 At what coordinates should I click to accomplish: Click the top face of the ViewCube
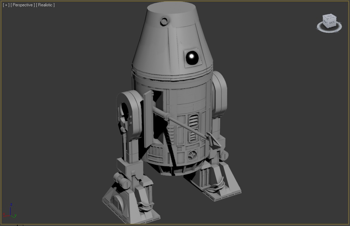coord(330,16)
